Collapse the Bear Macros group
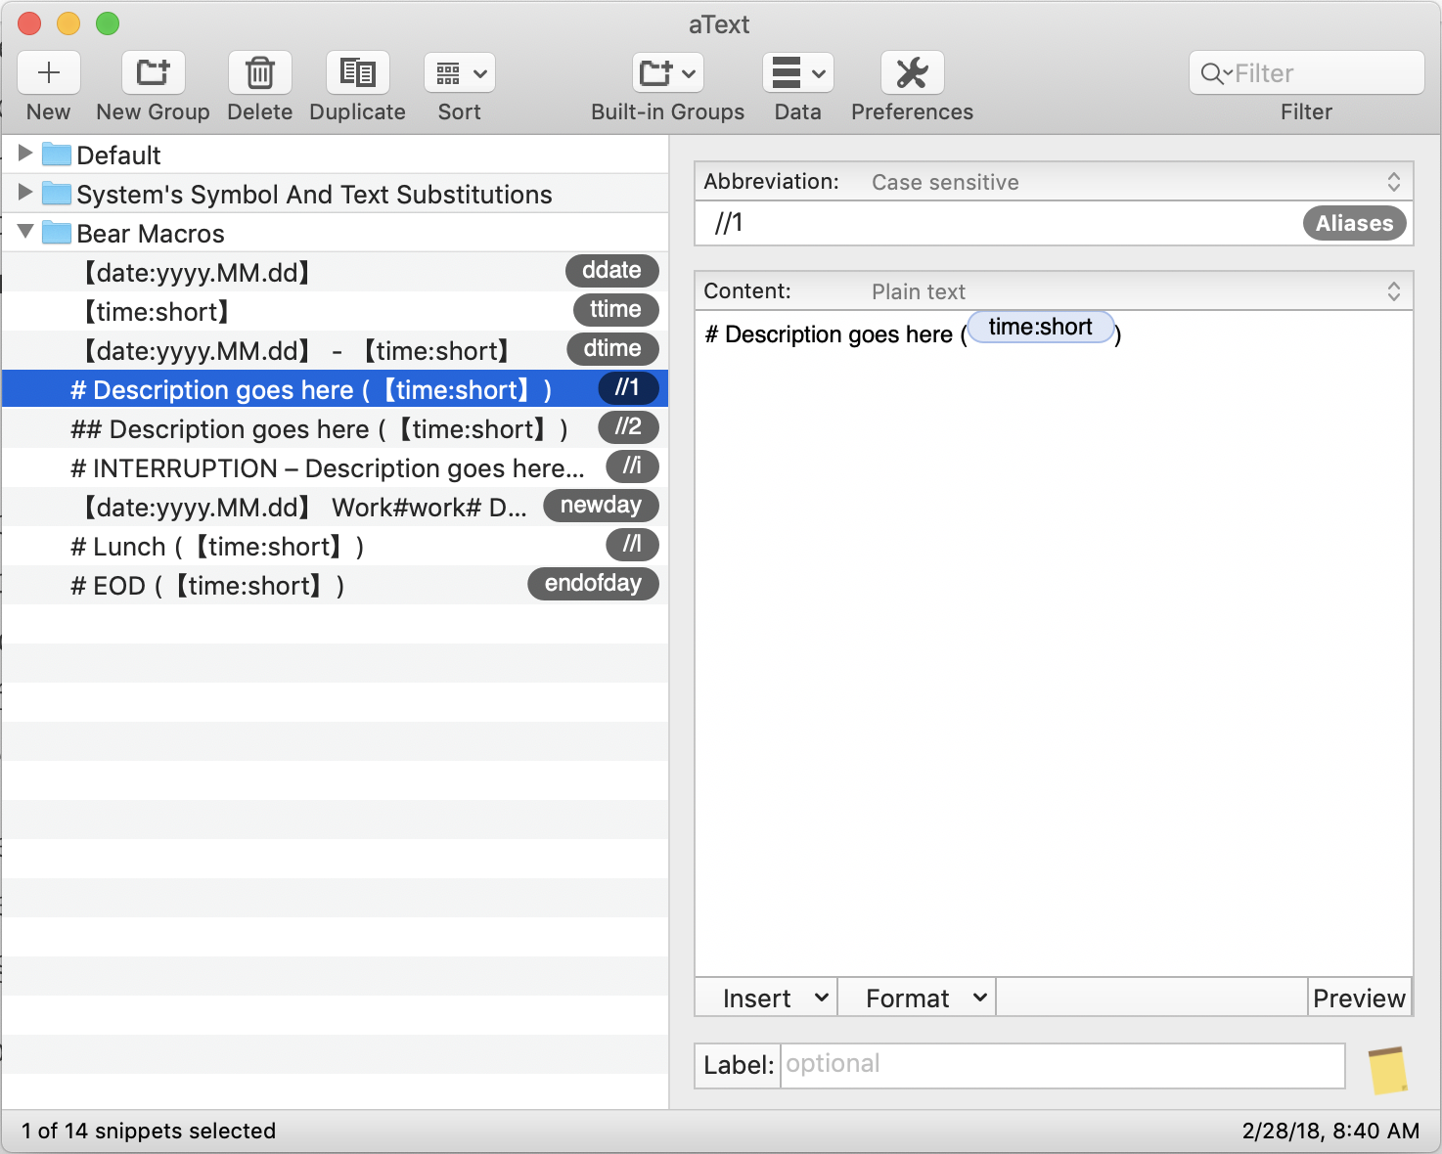 [x=25, y=233]
